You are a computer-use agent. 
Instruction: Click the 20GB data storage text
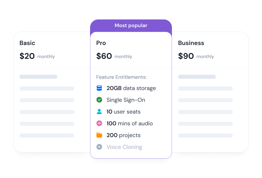131,88
